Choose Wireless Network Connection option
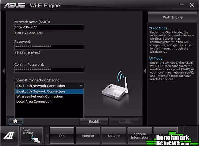 point(49,96)
